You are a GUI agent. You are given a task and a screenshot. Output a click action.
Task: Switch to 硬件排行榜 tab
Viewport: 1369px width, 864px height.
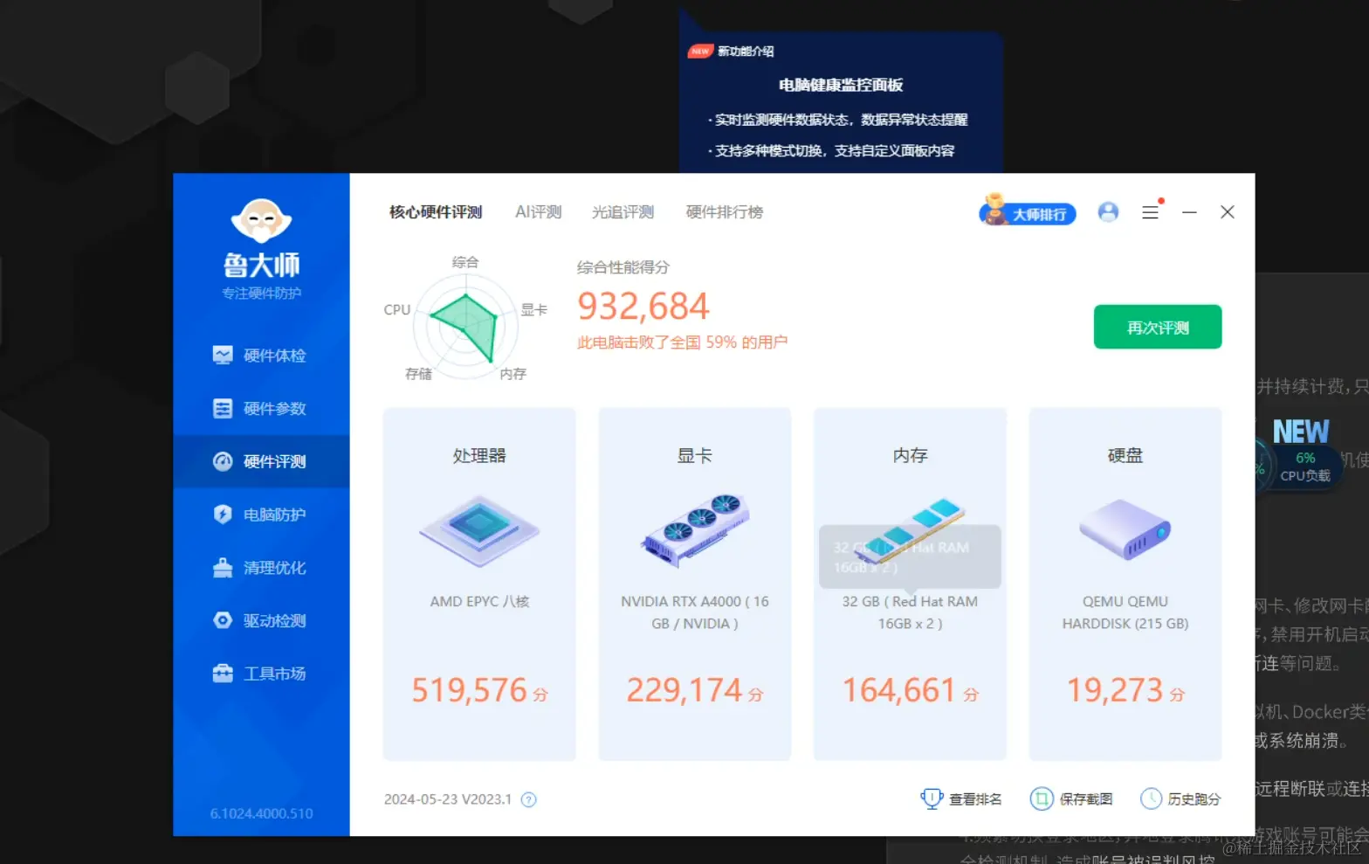click(725, 212)
